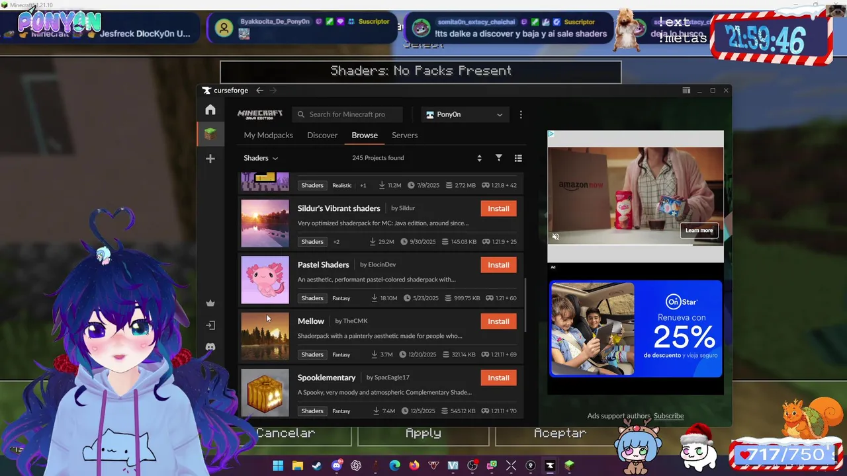Install Pastel Shaders
The width and height of the screenshot is (847, 476).
tap(498, 264)
